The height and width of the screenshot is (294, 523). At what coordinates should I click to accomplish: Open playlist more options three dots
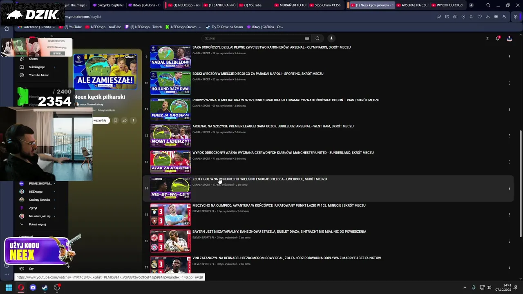click(x=133, y=120)
